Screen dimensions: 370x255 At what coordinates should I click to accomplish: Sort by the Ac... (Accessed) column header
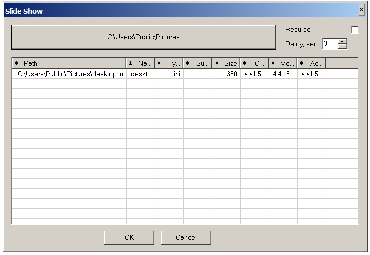[x=312, y=63]
